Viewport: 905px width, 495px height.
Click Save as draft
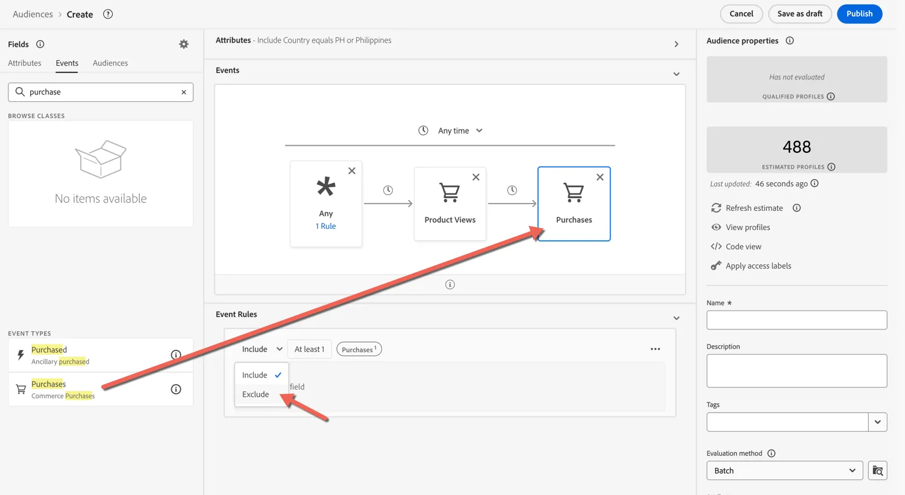click(800, 14)
